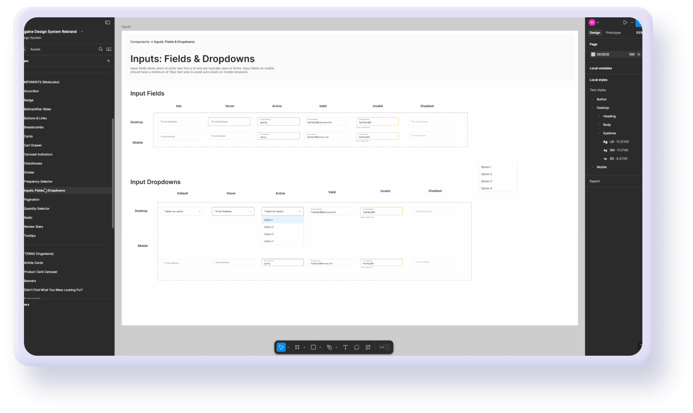Click the frame/artboard tool in toolbar
Screen dimensions: 693x413
297,347
